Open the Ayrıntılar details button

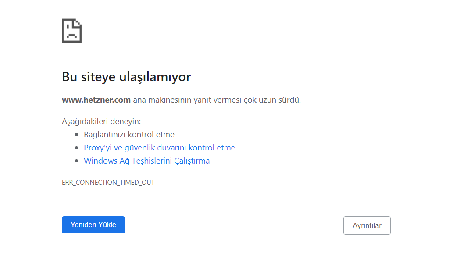pyautogui.click(x=367, y=225)
